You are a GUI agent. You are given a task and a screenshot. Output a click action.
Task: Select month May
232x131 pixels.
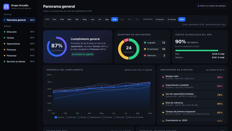[x=85, y=19]
